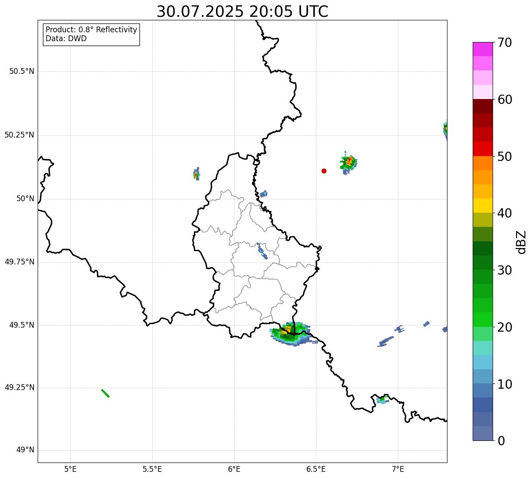532x478 pixels.
Task: Click the 49.5°N latitude label
Action: click(x=22, y=325)
